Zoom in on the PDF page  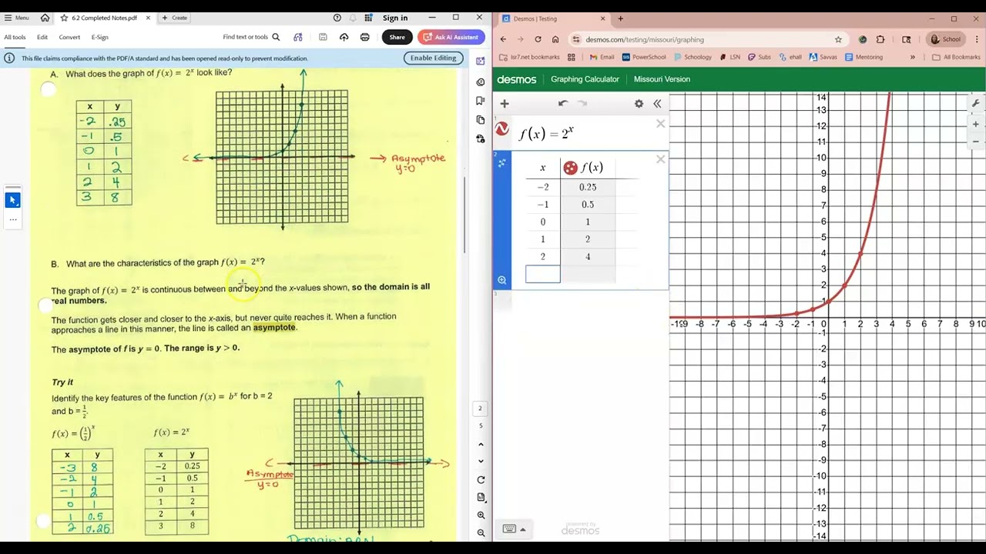click(481, 515)
